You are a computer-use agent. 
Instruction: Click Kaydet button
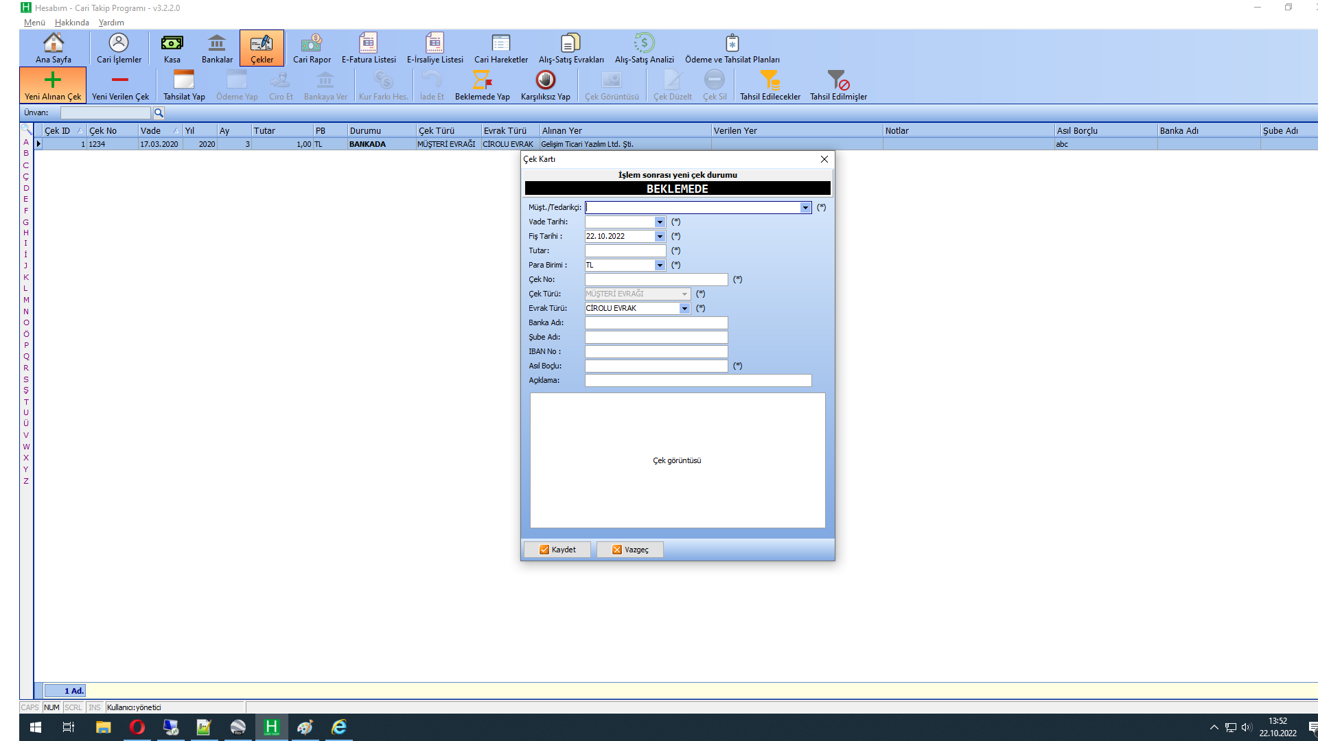(x=557, y=550)
